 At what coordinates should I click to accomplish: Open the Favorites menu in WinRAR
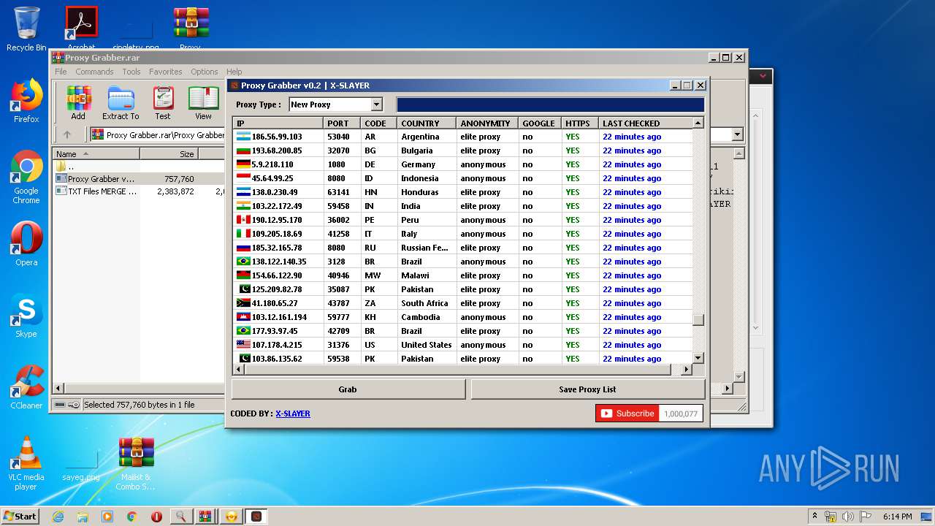[166, 72]
